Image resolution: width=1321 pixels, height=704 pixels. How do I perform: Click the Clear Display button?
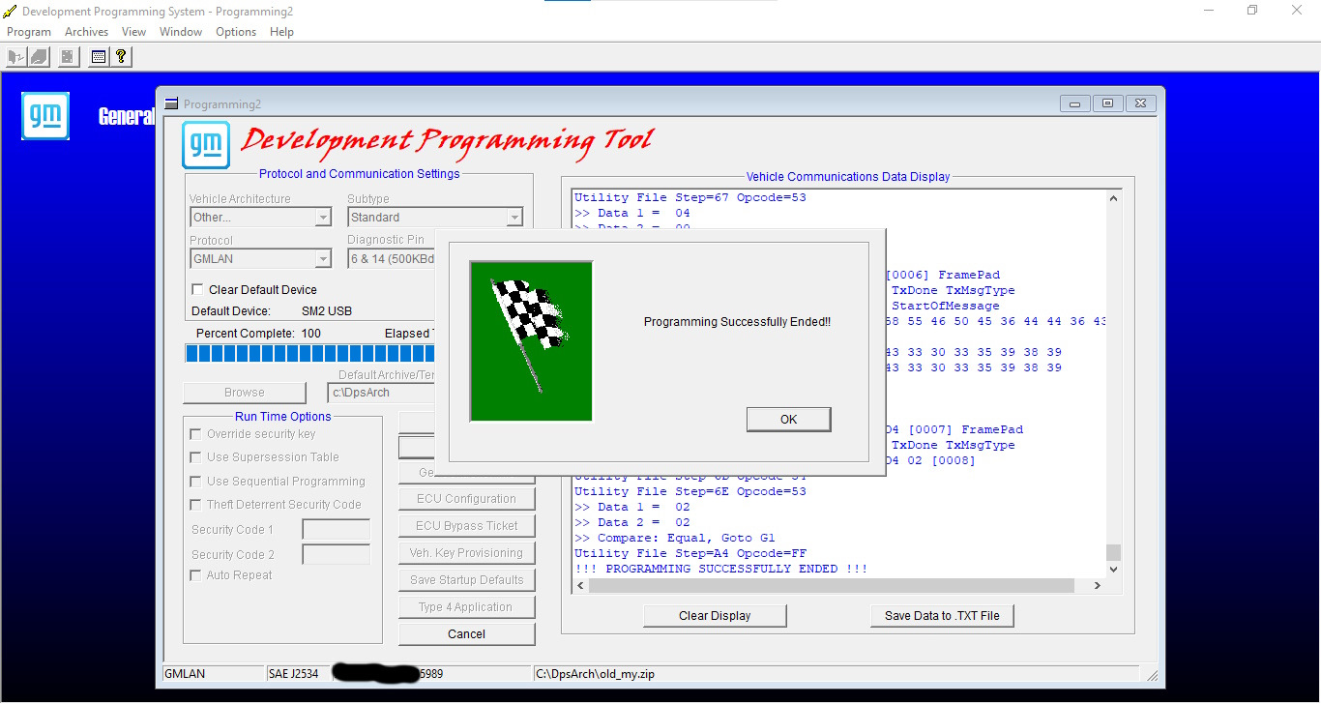click(715, 615)
